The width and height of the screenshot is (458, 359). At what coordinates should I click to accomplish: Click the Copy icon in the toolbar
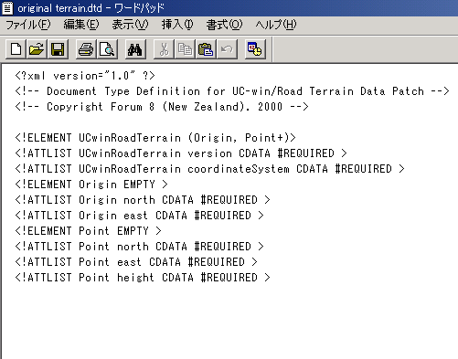click(x=185, y=49)
